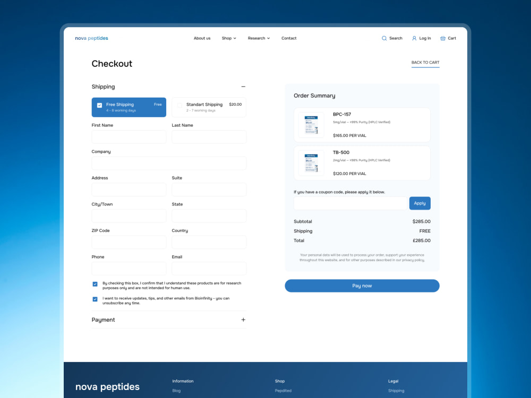Click the Order Summary heading
531x398 pixels.
pyautogui.click(x=314, y=96)
